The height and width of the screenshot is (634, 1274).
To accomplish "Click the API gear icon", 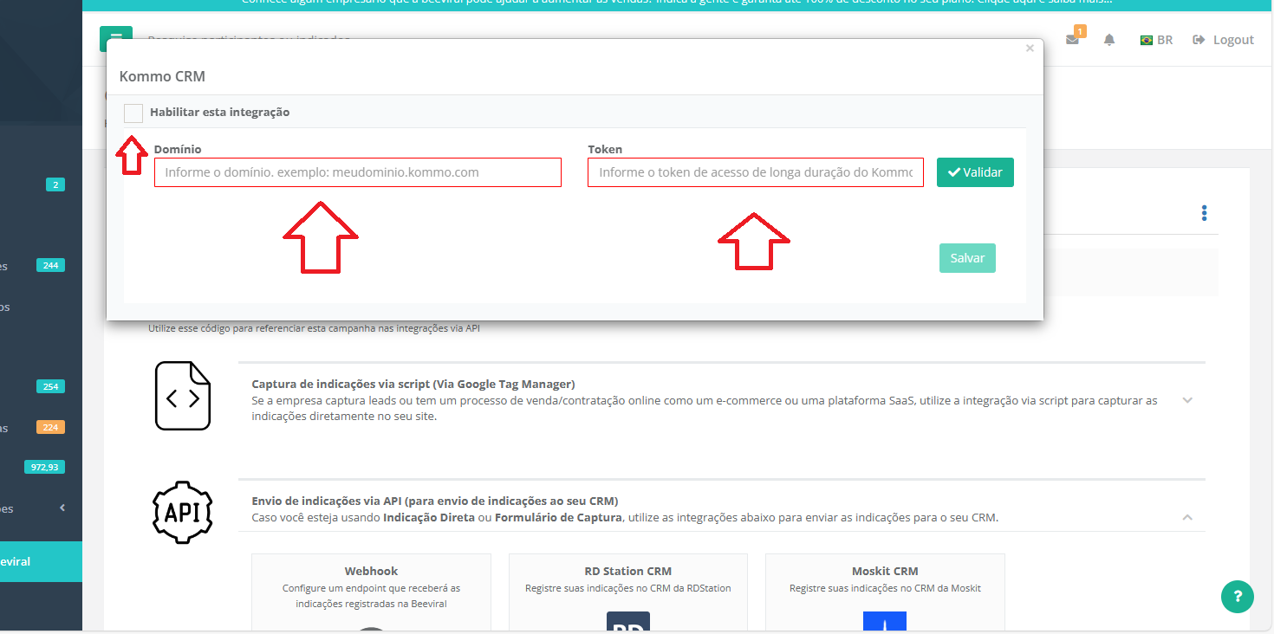I will click(x=182, y=512).
